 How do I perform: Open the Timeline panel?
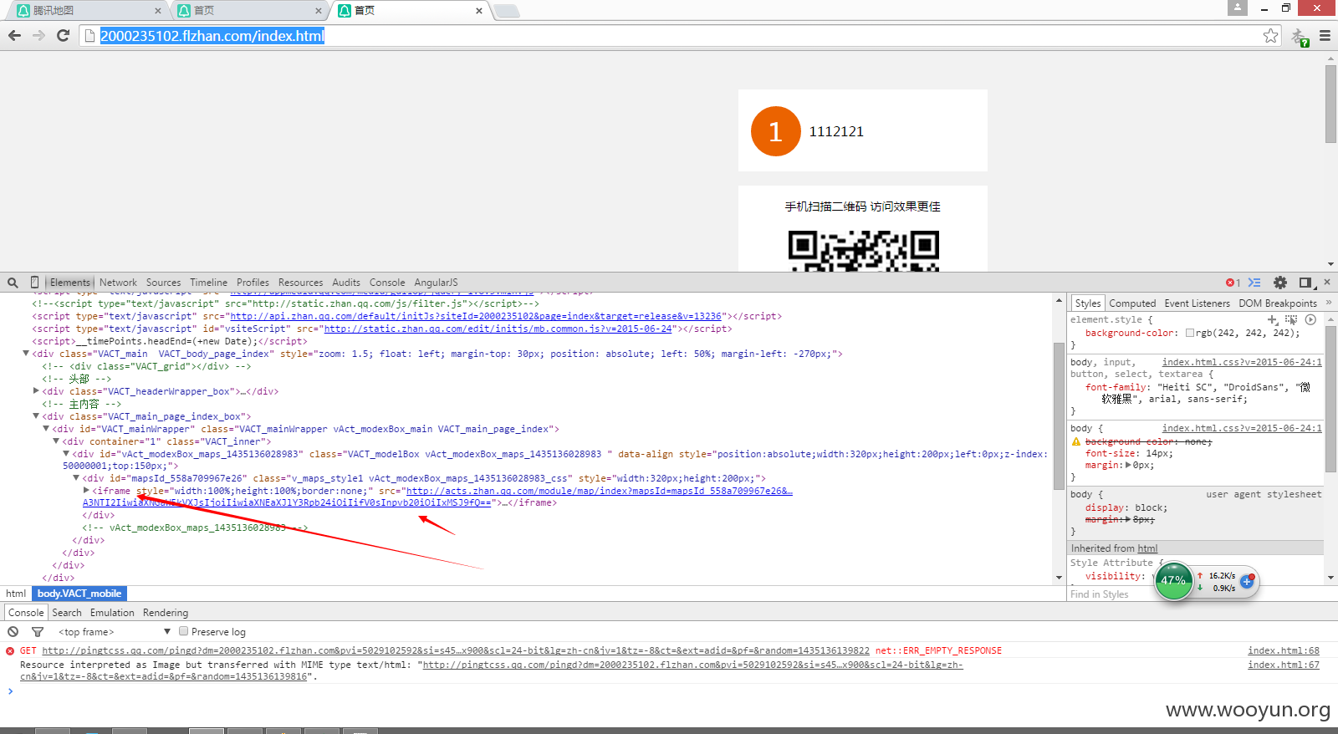[x=208, y=283]
